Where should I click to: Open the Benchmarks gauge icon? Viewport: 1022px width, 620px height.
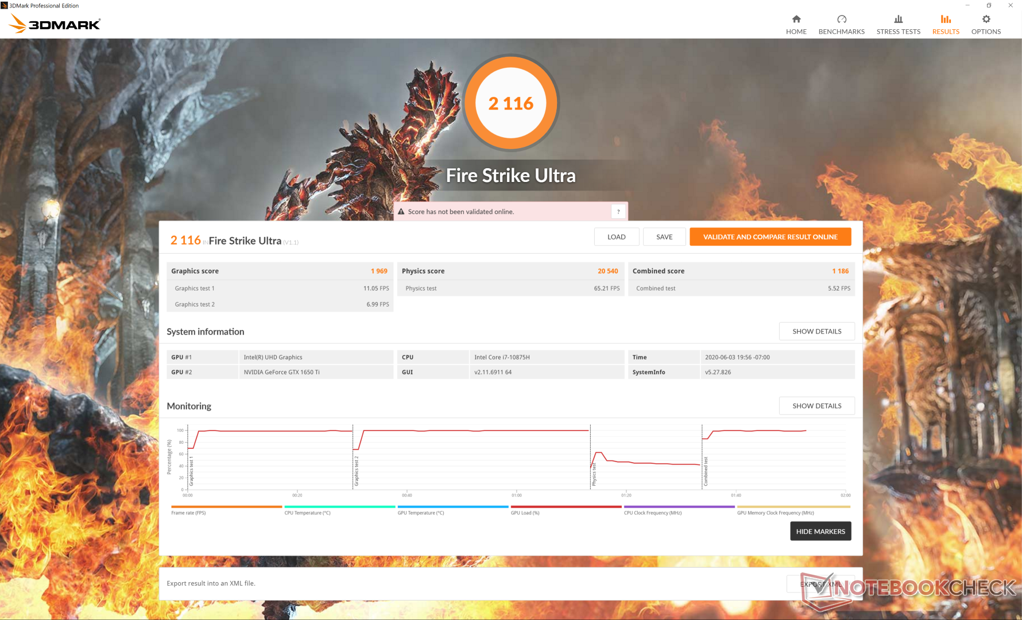pyautogui.click(x=842, y=19)
